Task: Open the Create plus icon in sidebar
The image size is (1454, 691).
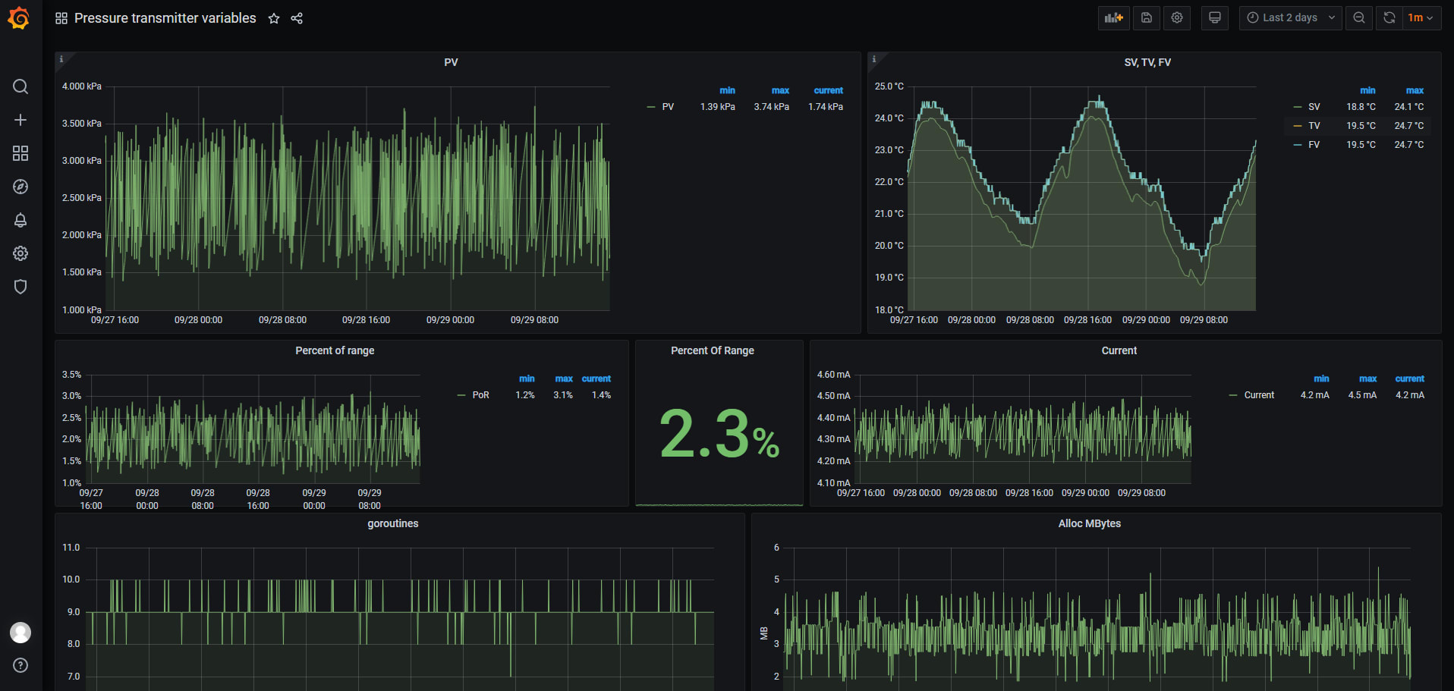Action: (x=20, y=120)
